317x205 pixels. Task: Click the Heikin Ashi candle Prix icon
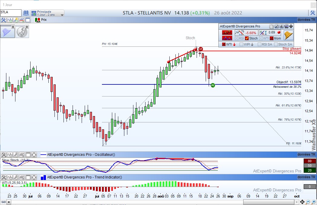(x=38, y=20)
